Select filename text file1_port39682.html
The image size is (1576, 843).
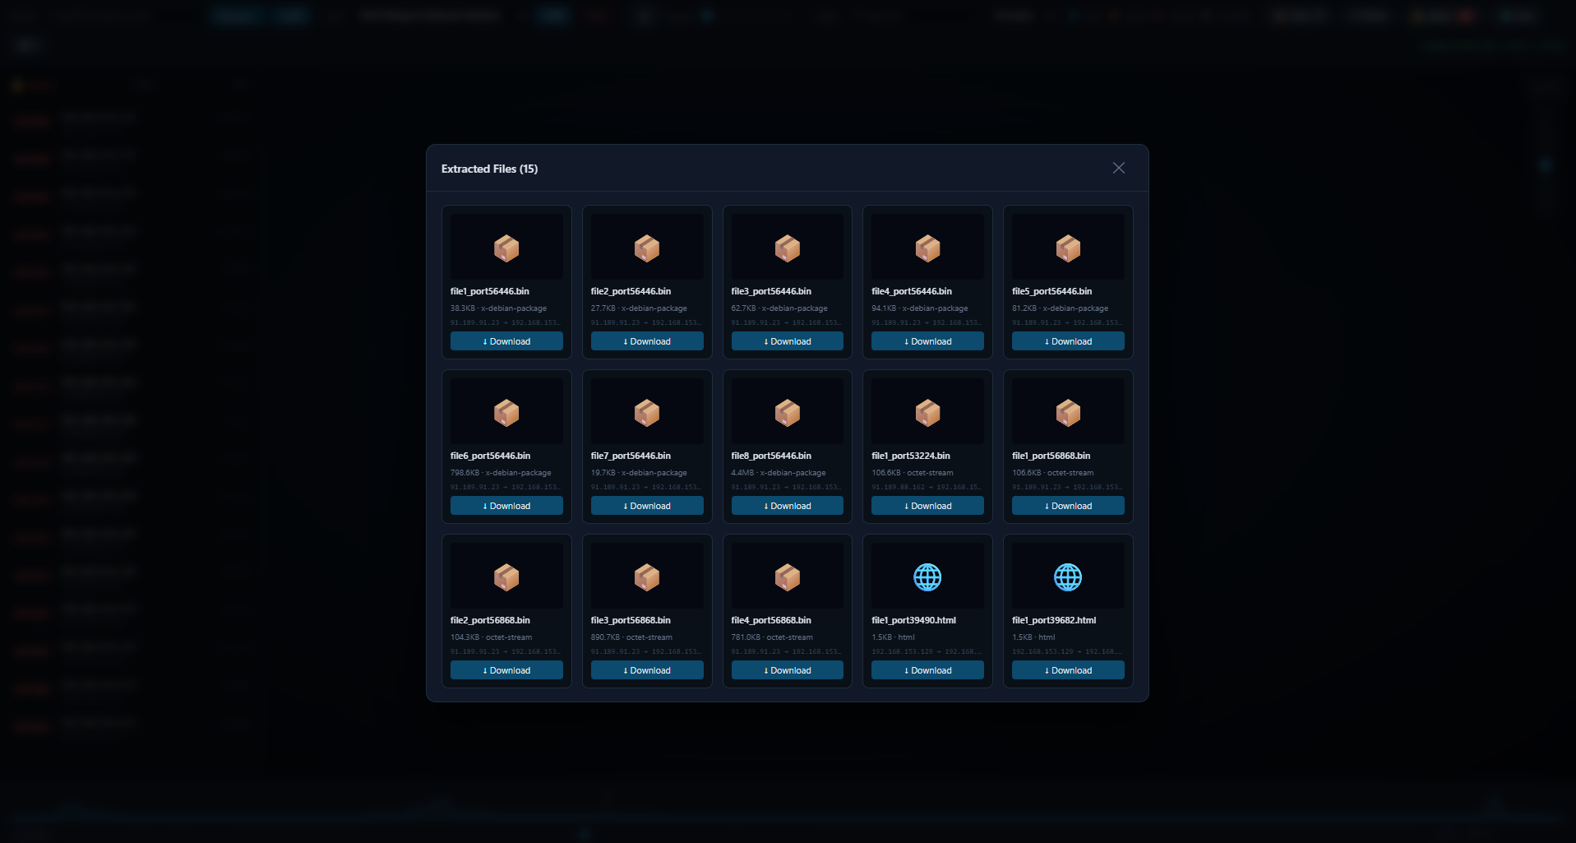tap(1054, 620)
